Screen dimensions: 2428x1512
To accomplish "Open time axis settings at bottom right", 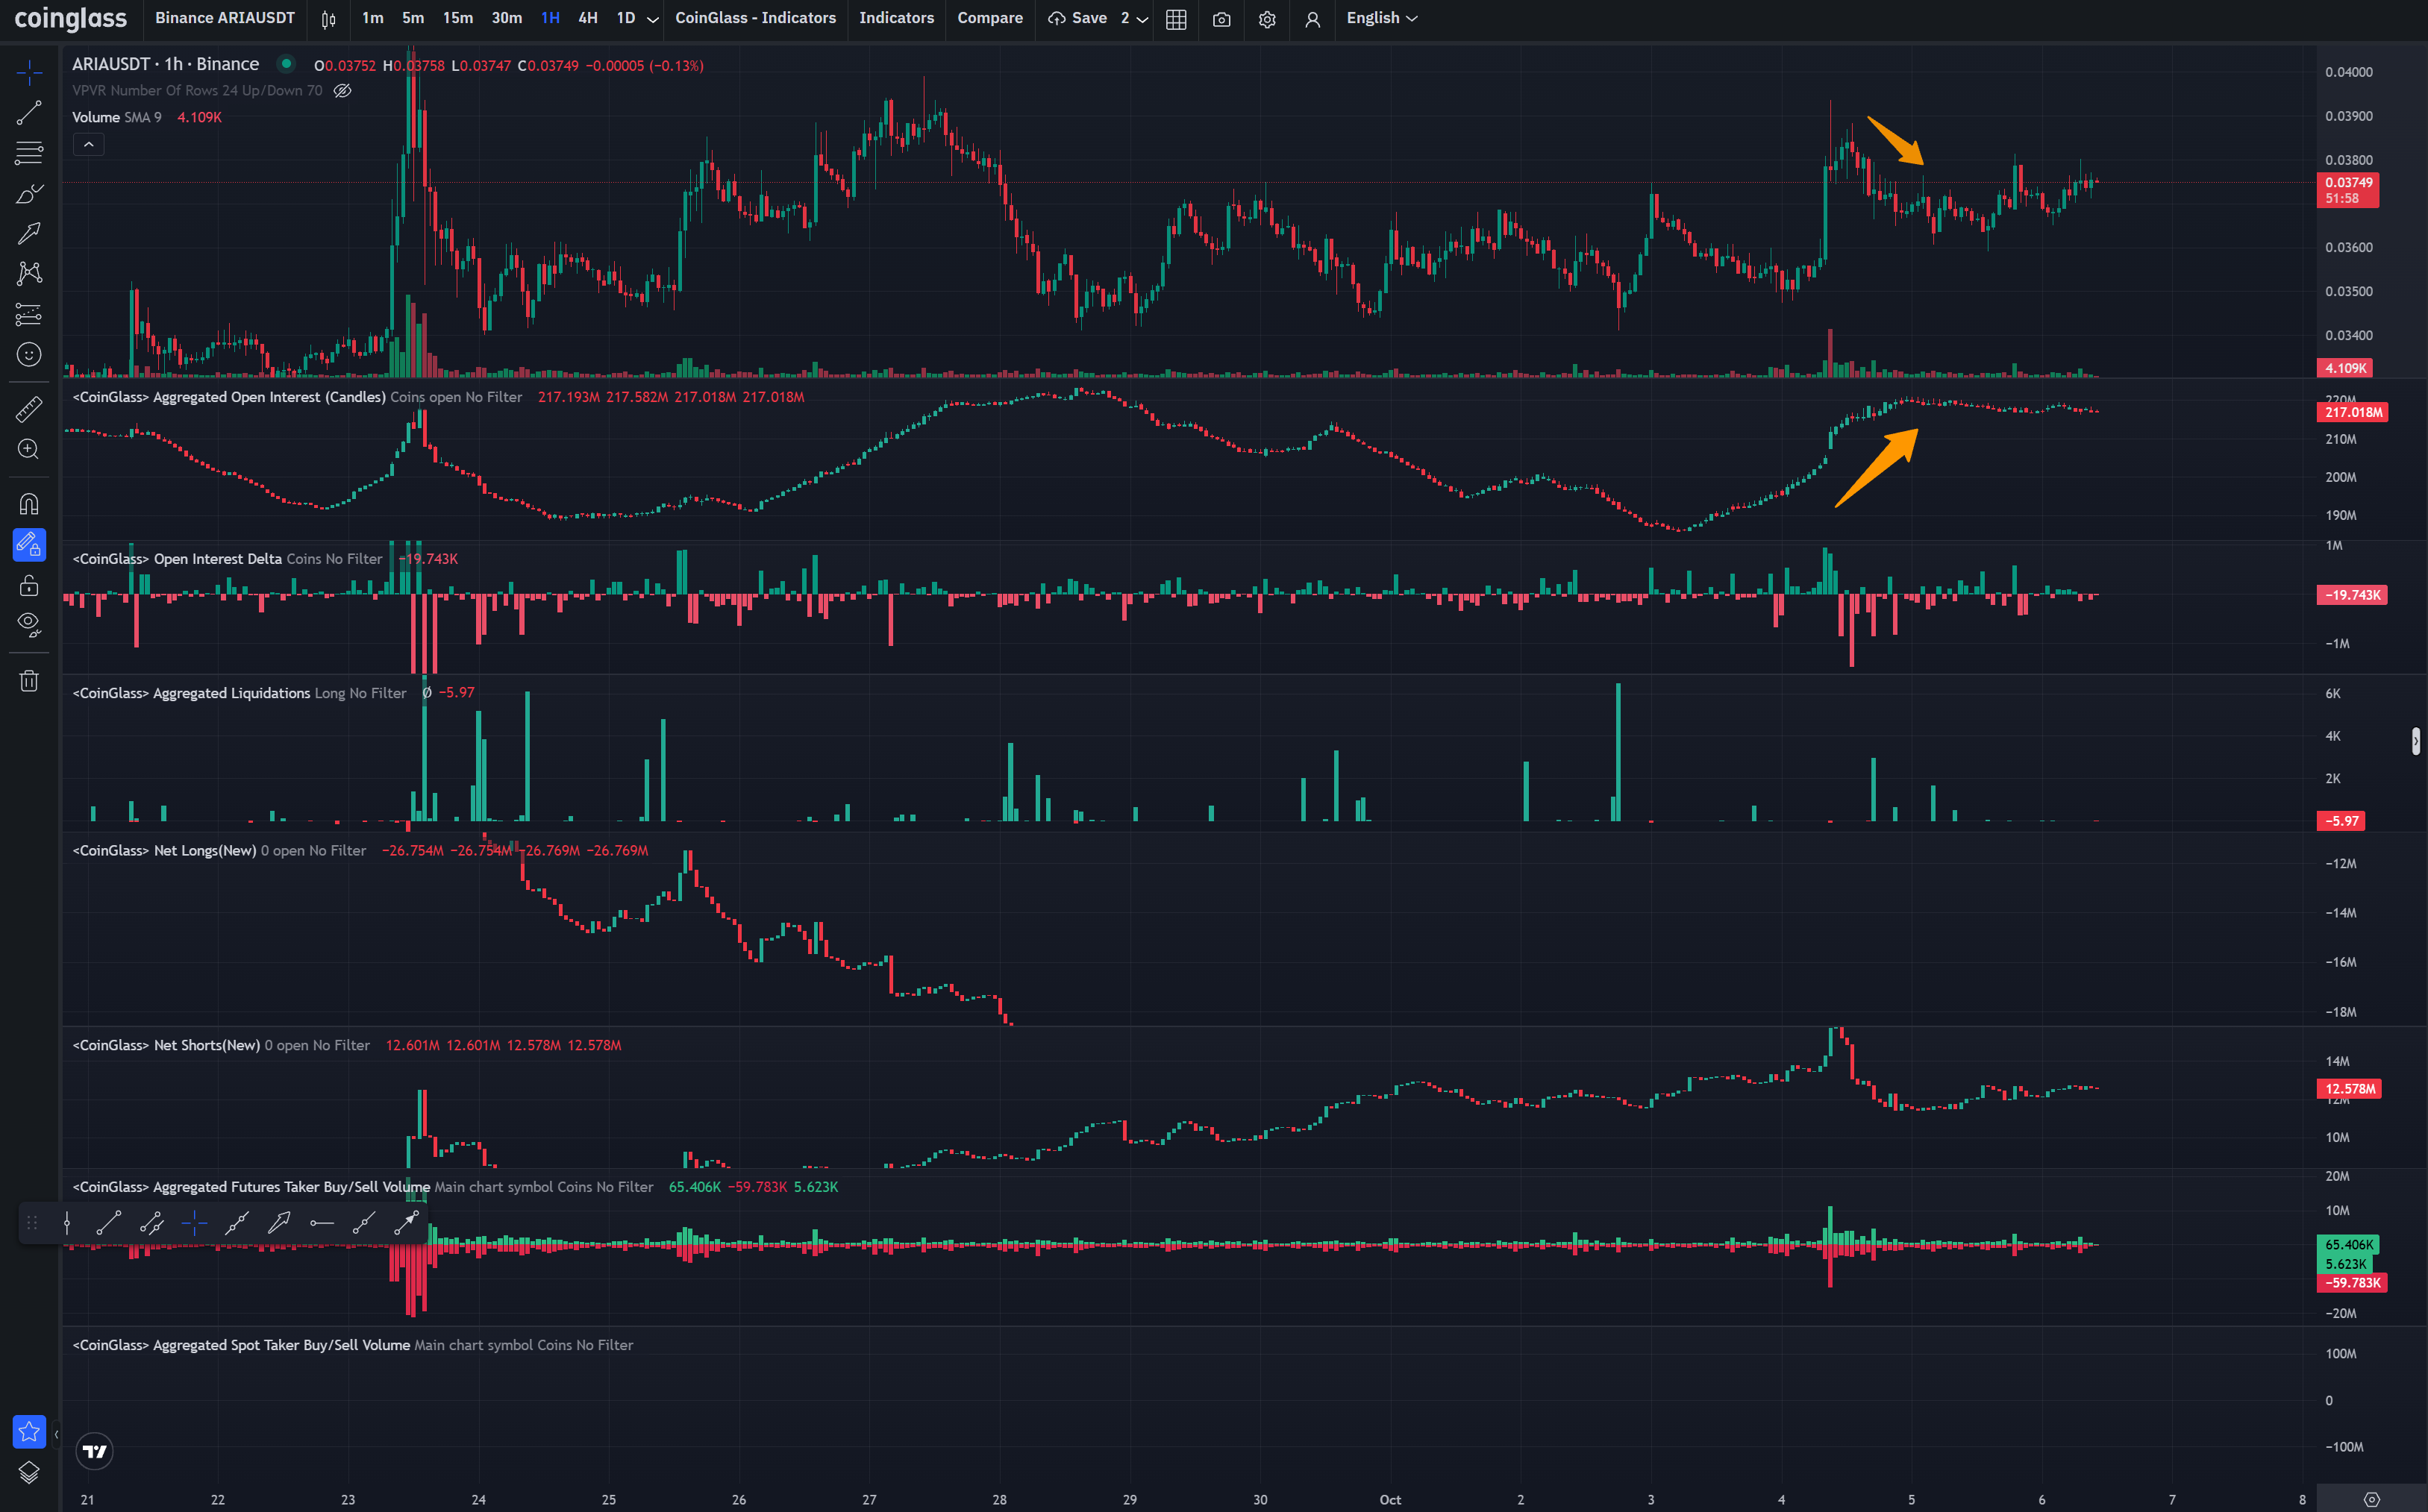I will tap(2371, 1499).
